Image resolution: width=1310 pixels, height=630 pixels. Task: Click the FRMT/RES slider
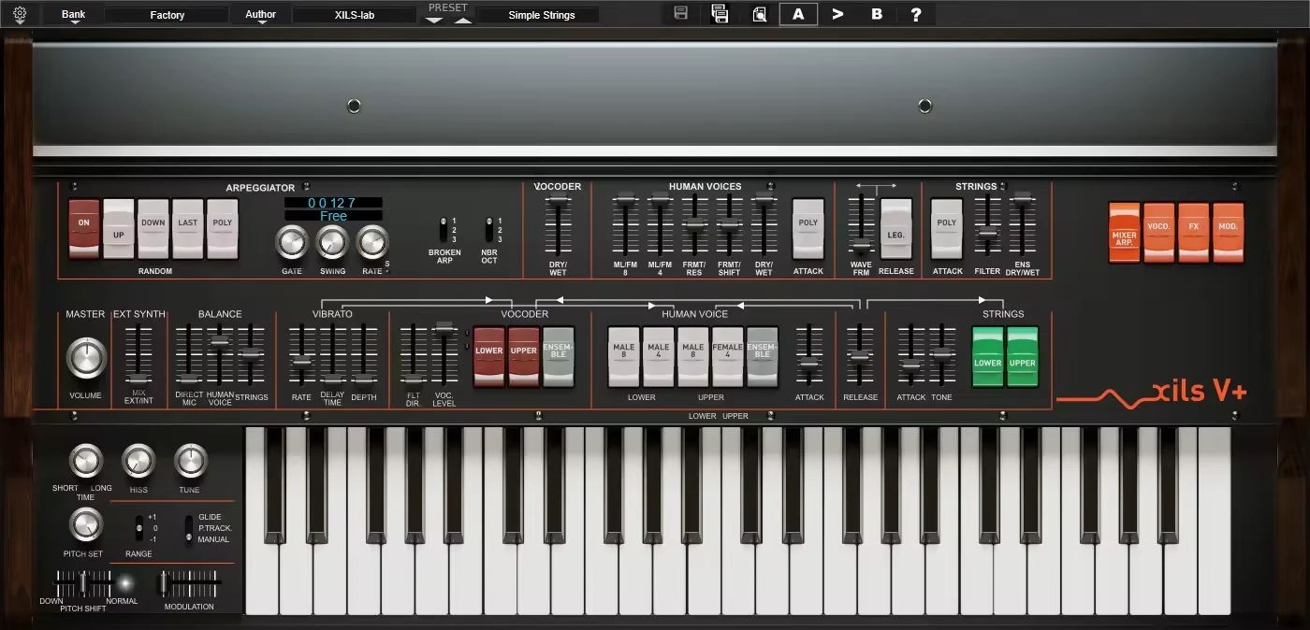tap(694, 224)
